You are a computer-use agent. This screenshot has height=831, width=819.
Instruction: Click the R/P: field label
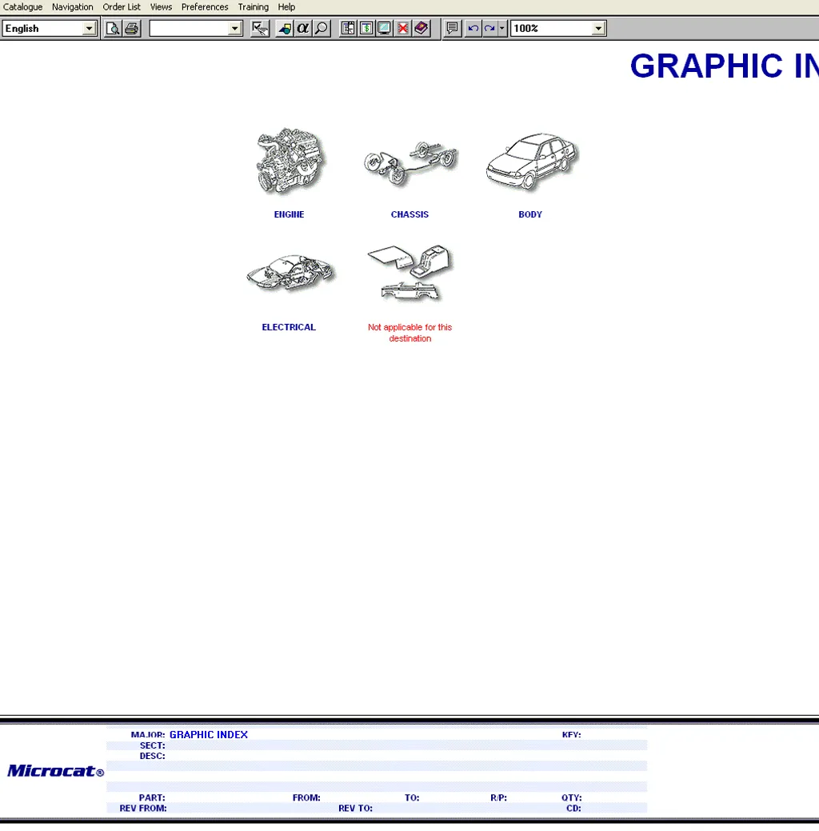pyautogui.click(x=498, y=797)
